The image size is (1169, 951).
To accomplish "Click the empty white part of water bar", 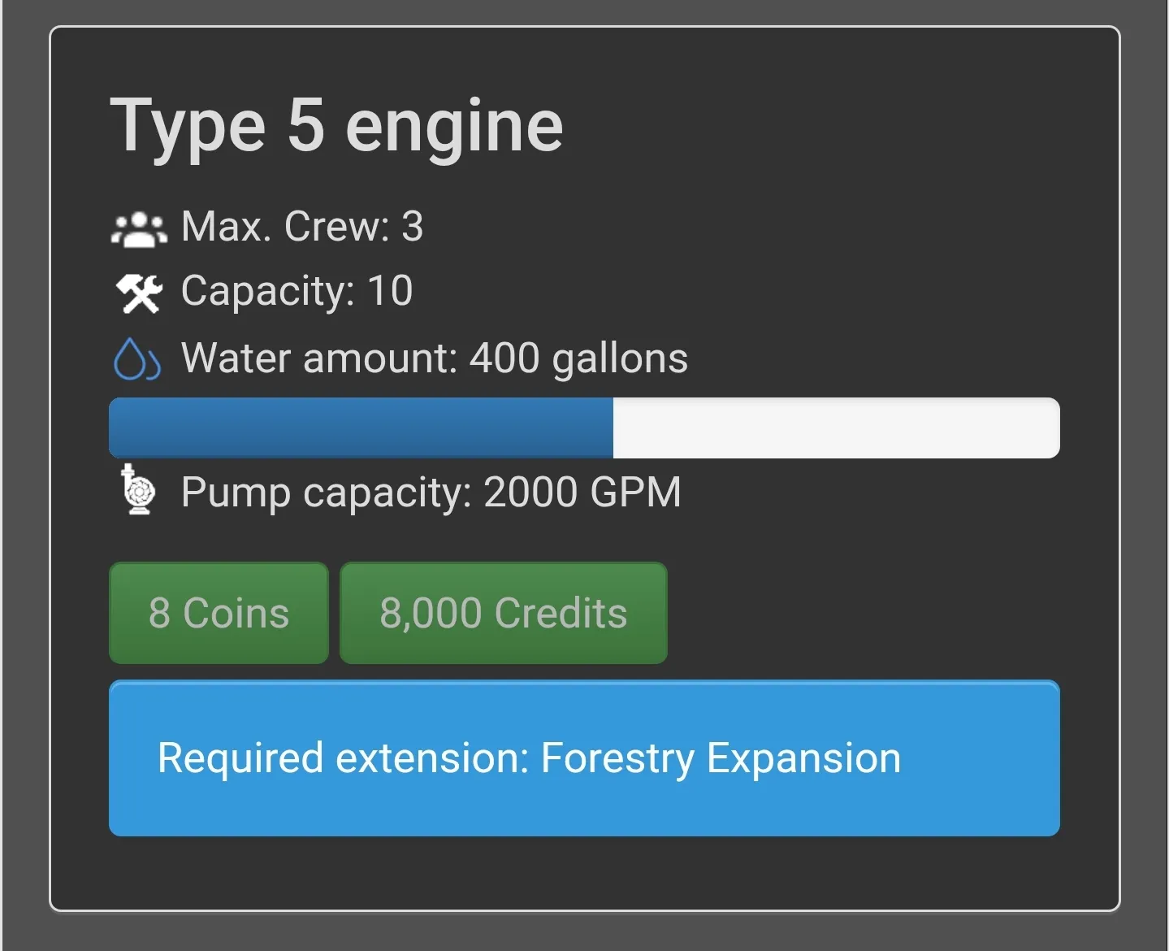I will click(x=837, y=428).
